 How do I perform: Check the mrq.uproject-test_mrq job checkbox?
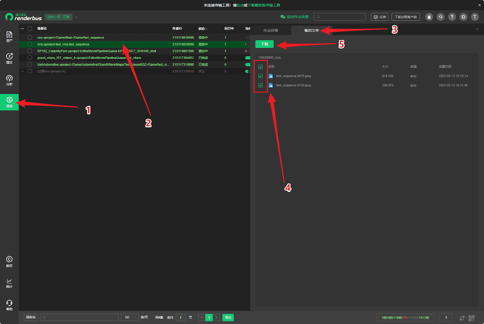(x=30, y=44)
